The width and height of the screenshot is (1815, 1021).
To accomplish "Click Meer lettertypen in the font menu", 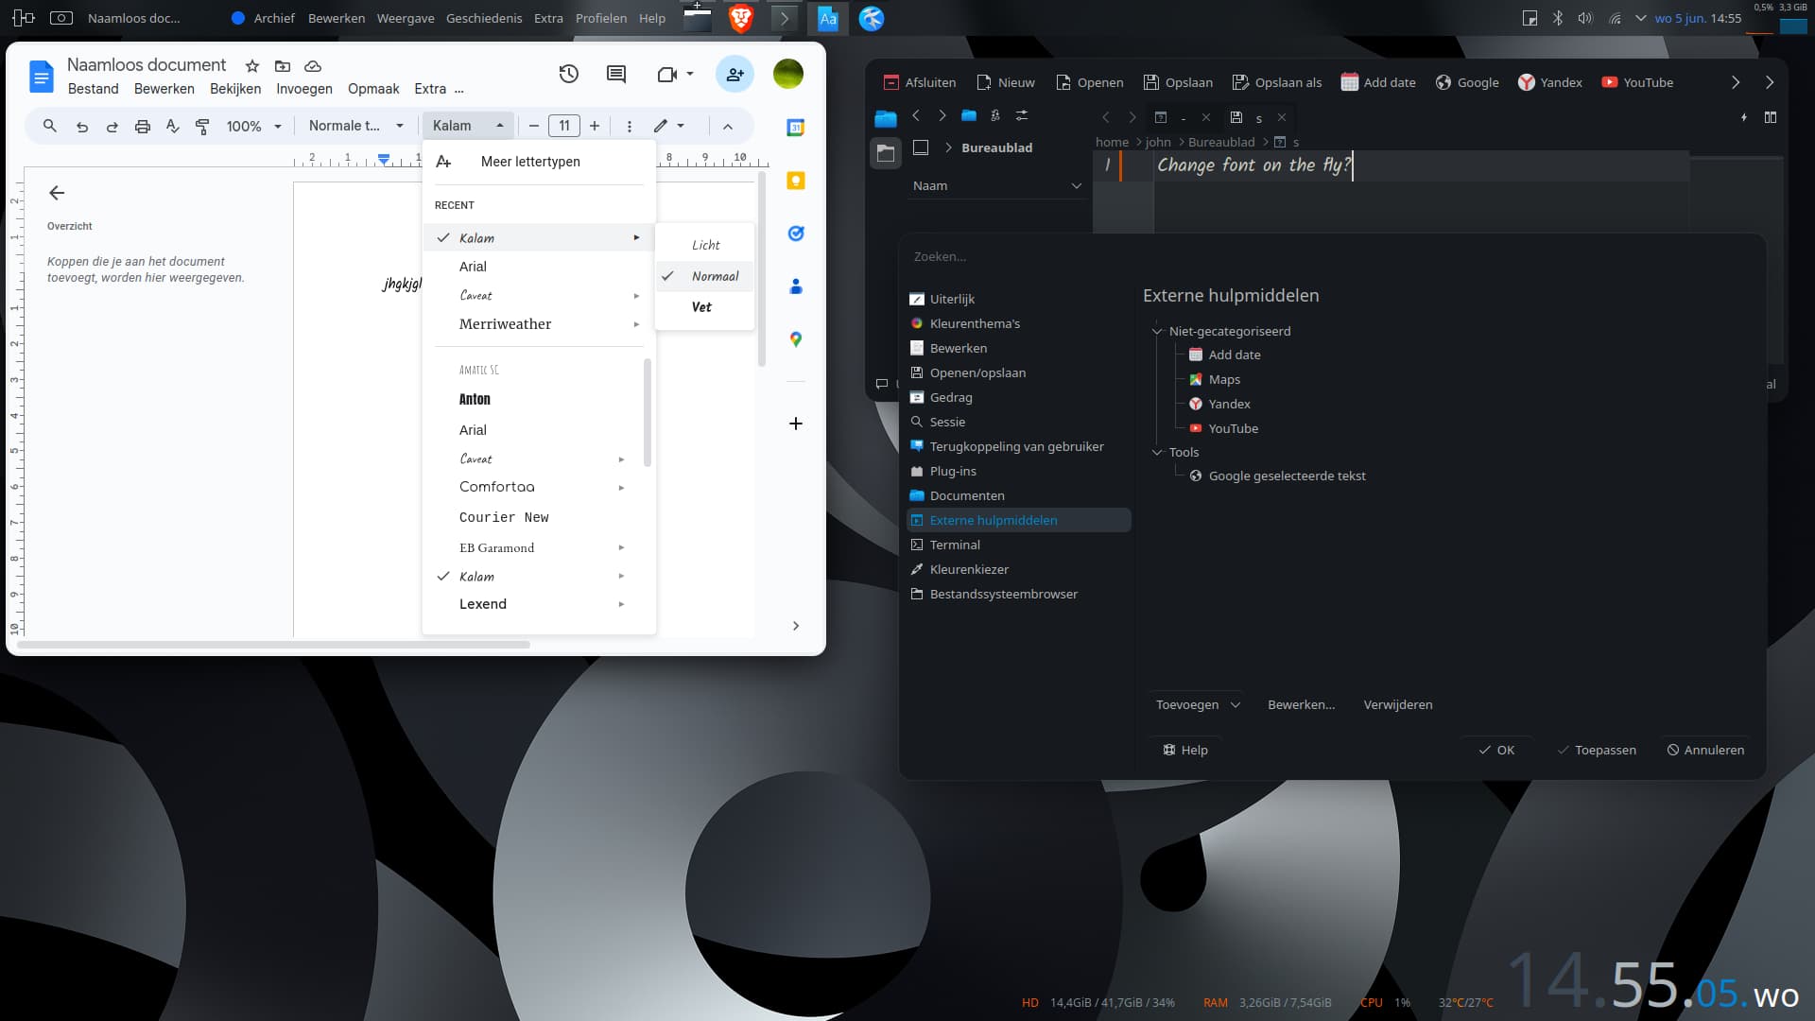I will tap(531, 162).
